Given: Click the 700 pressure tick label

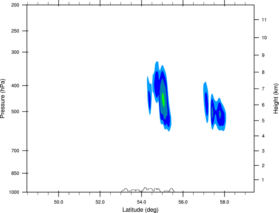Looking at the screenshot, I should pyautogui.click(x=15, y=151).
